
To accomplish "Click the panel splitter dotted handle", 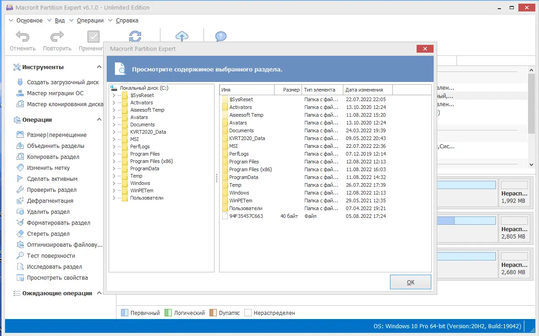I will [216, 178].
